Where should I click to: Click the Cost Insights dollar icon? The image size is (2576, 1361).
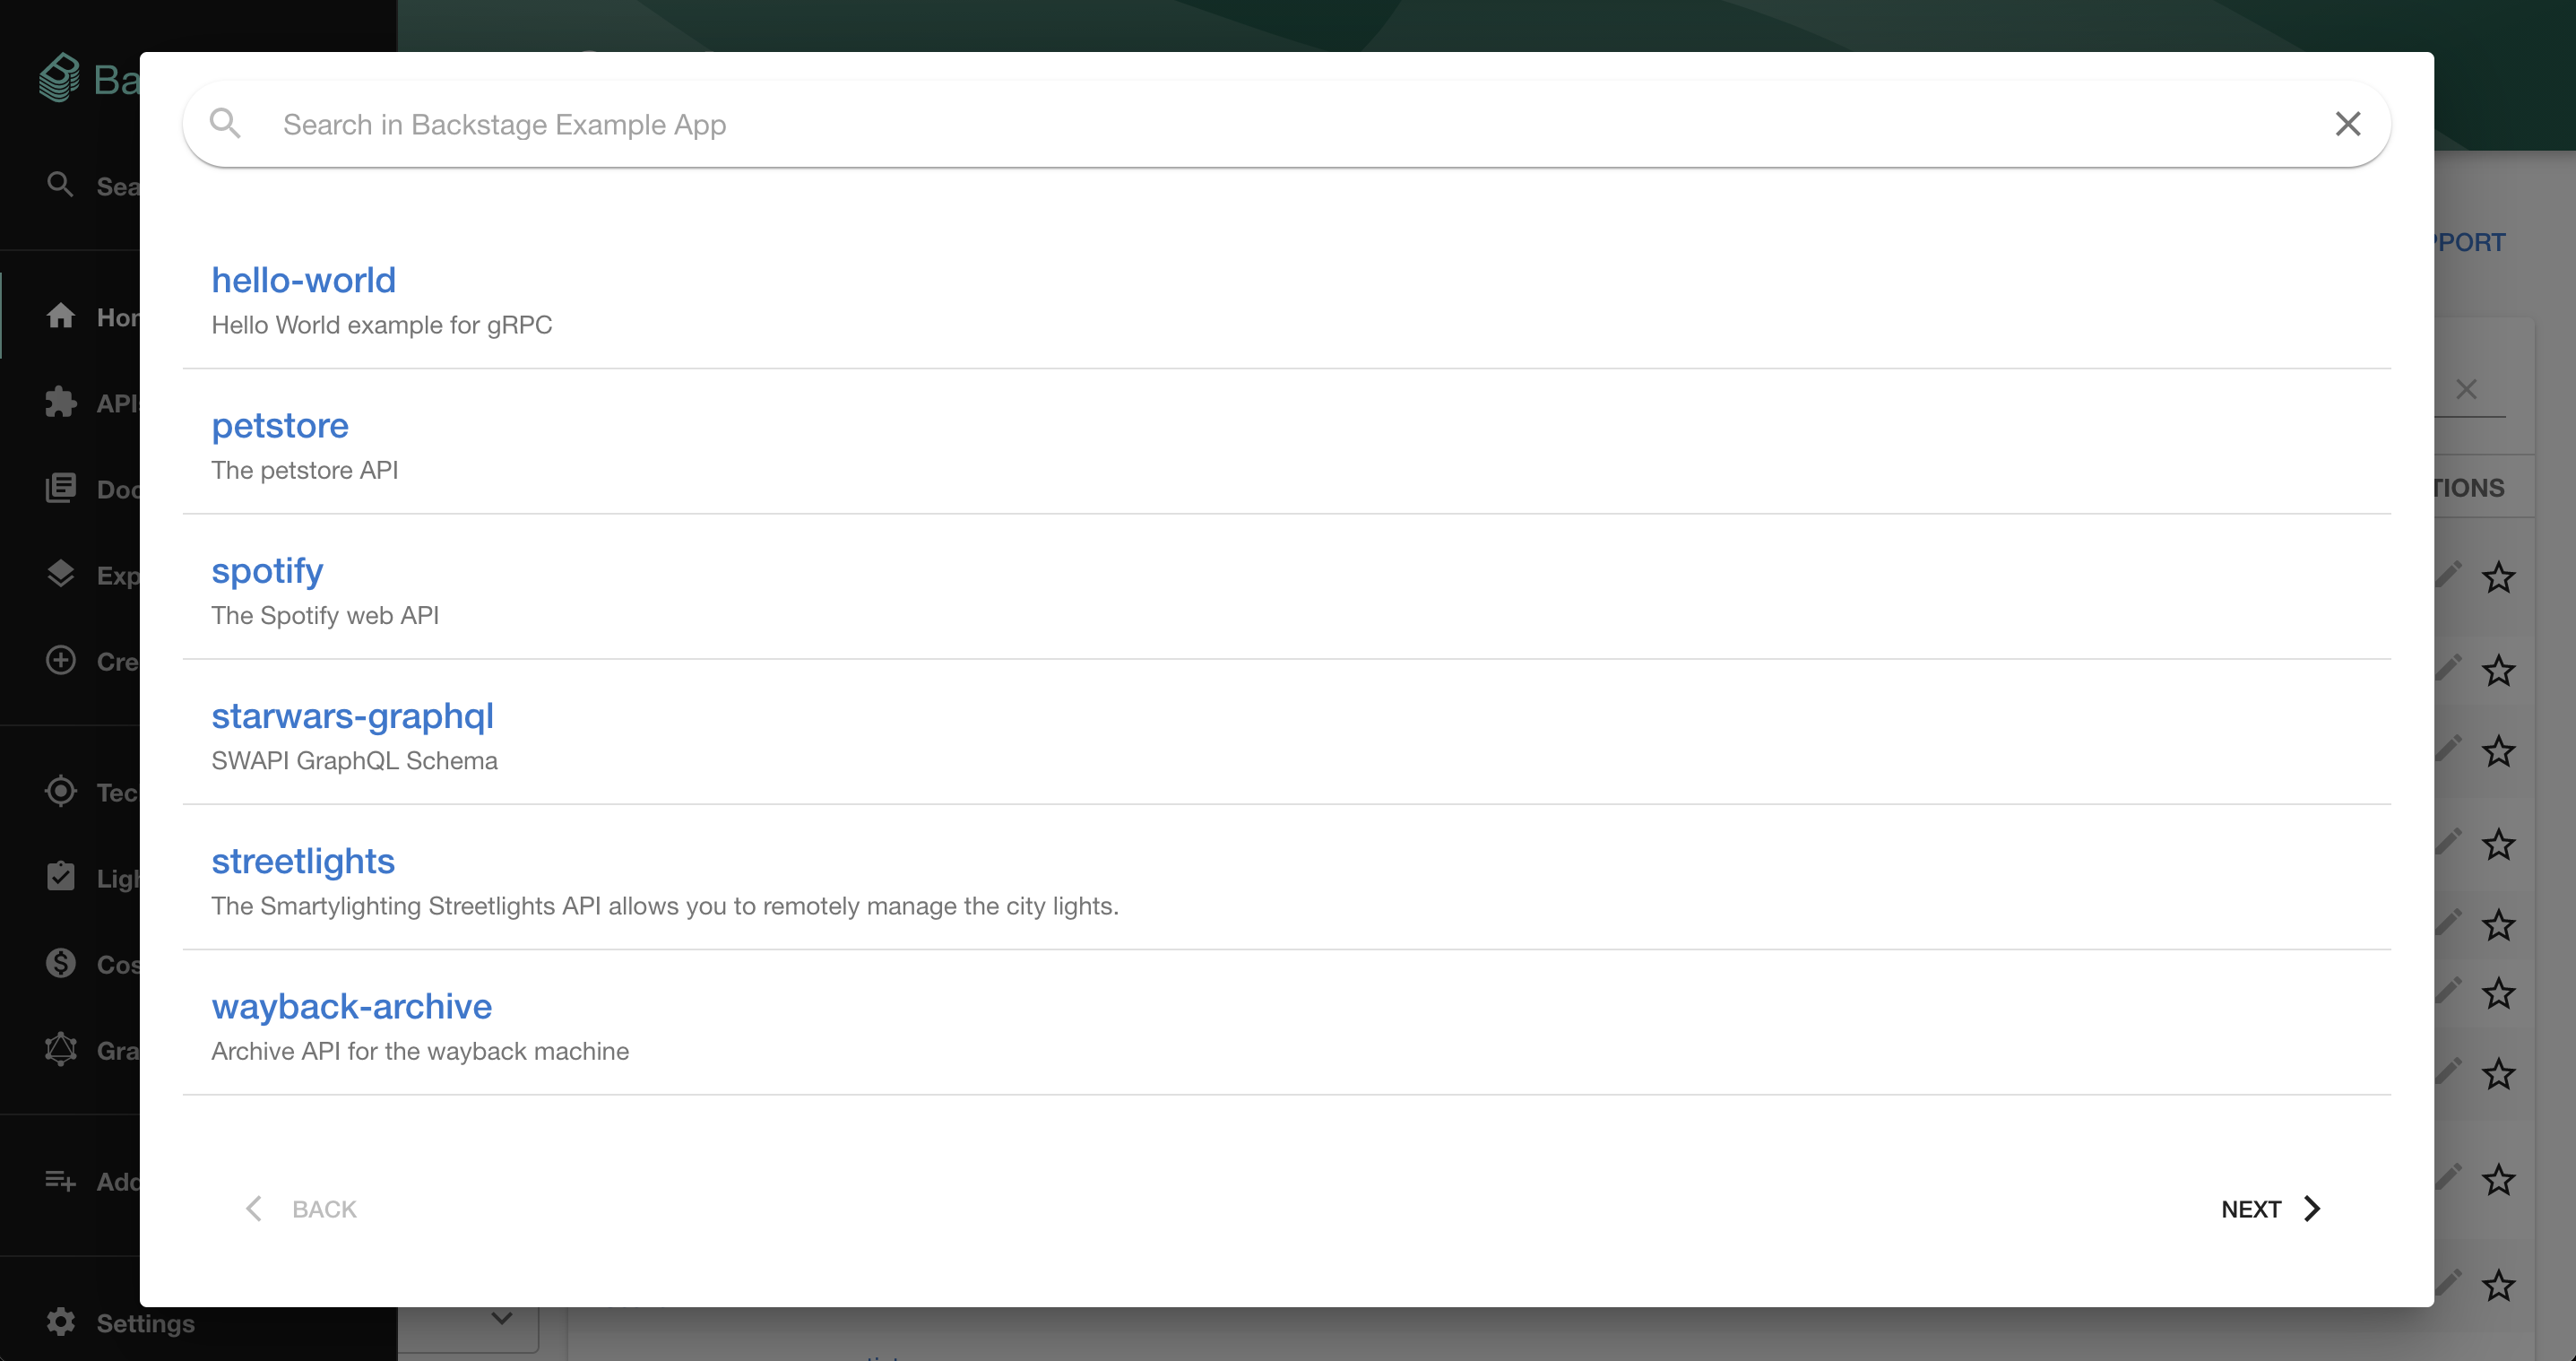60,963
